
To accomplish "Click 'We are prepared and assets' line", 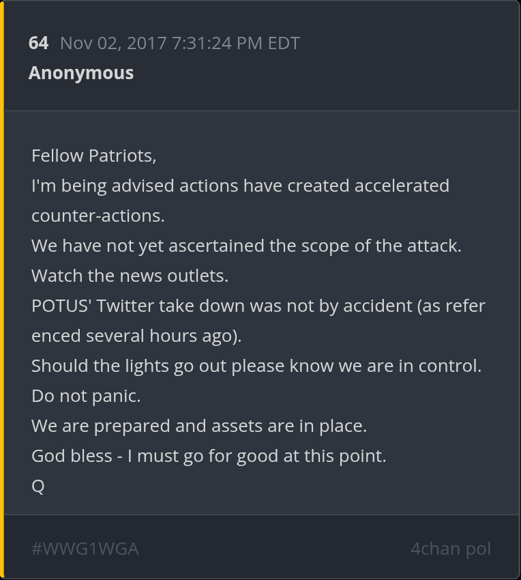I will (199, 426).
